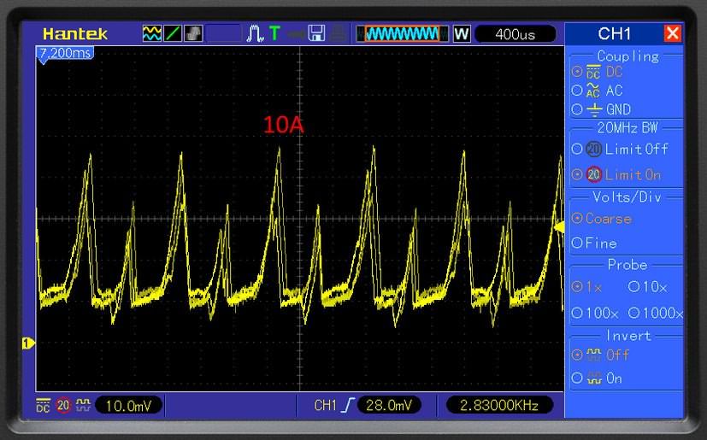Screen dimensions: 707x440
Task: Click the CH1 trigger source label
Action: coord(325,405)
